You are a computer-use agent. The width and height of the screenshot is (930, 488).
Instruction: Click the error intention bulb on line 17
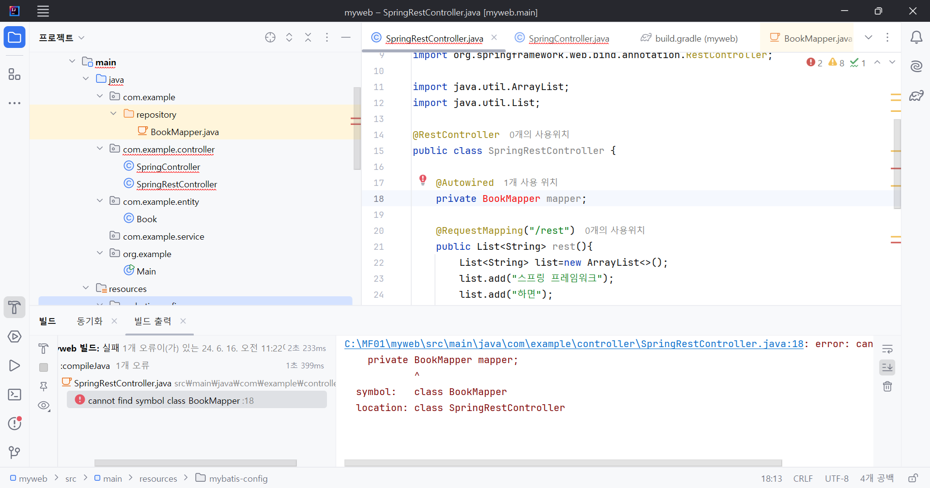coord(423,180)
